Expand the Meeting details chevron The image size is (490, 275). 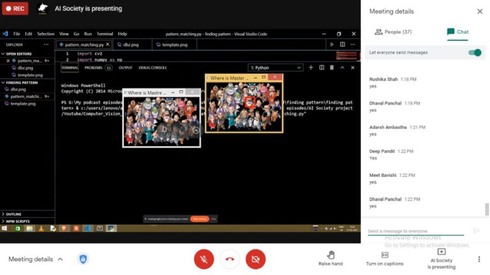(61, 259)
